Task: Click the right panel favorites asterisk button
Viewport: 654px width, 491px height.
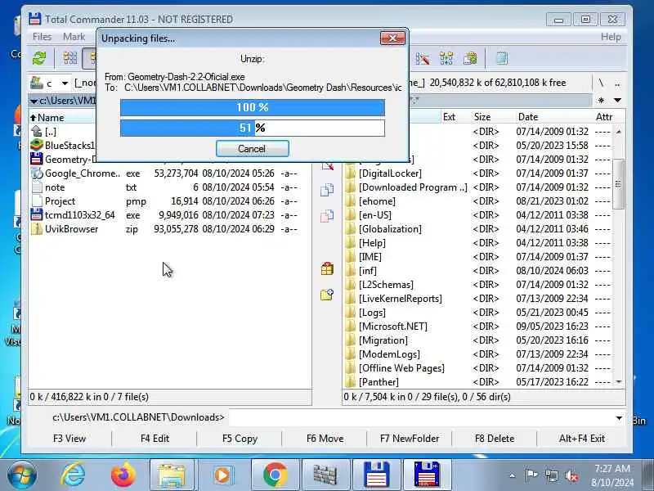Action: tap(601, 100)
